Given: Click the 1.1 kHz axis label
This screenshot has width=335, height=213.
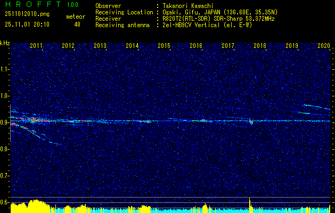Looking at the screenshot, I should pyautogui.click(x=5, y=69).
